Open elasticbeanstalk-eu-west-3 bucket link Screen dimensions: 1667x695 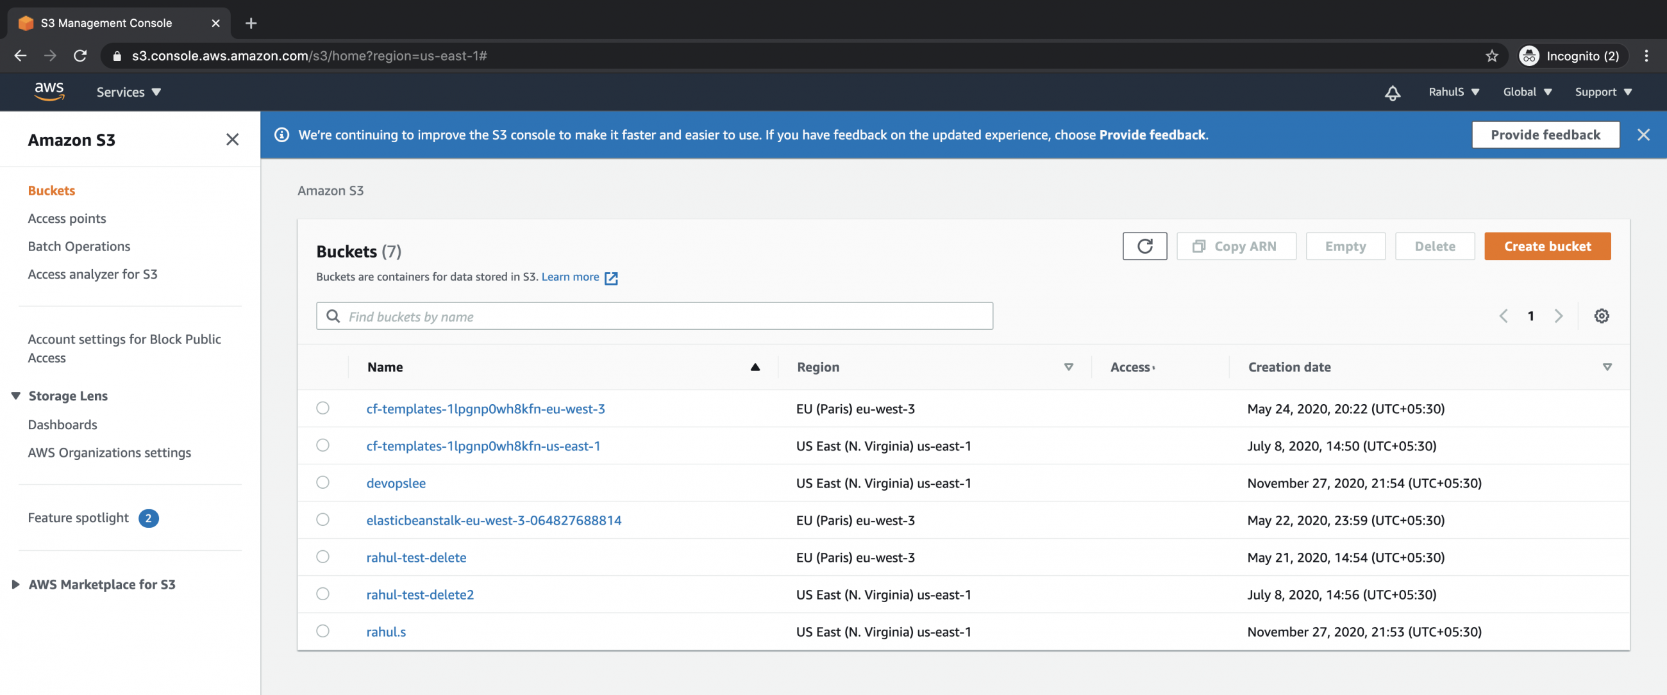click(493, 520)
